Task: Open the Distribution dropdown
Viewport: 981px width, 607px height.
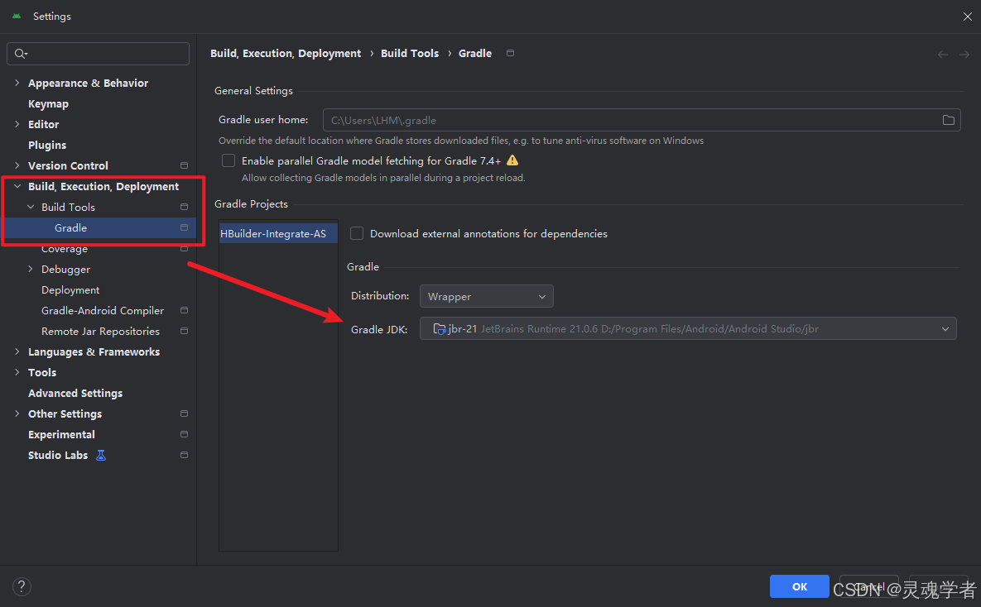Action: 486,296
